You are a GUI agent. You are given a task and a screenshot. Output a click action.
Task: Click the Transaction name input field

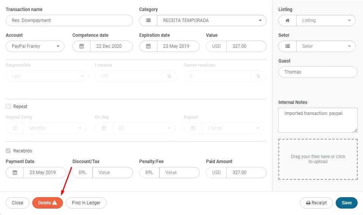click(69, 20)
